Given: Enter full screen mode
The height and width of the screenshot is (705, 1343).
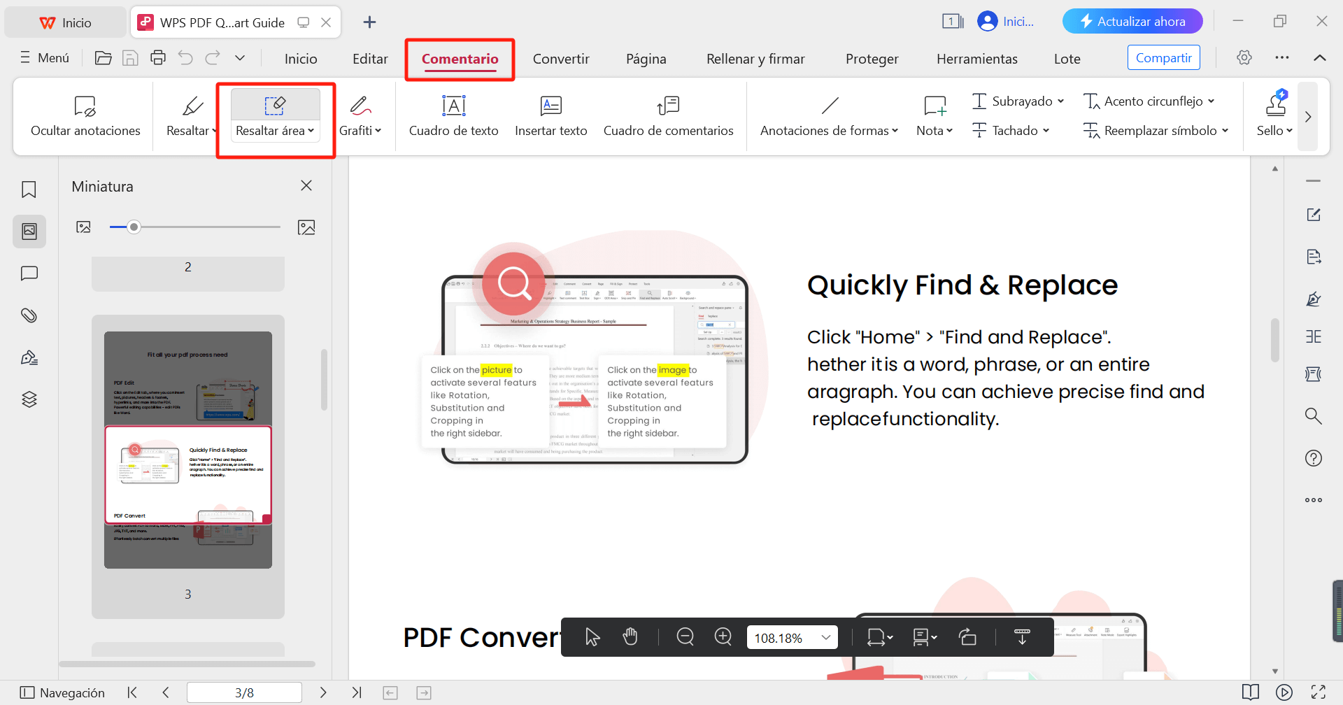Looking at the screenshot, I should point(1319,692).
